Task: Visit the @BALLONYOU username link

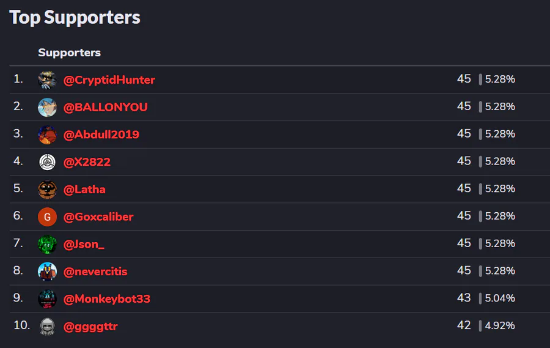Action: tap(105, 107)
